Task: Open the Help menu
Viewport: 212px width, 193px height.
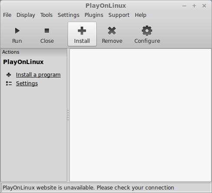Action: 140,15
